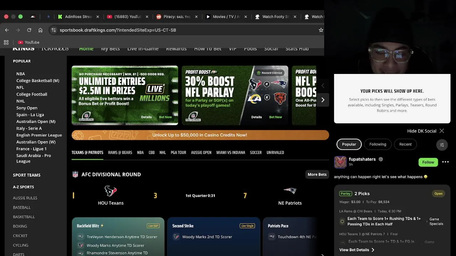The height and width of the screenshot is (256, 456).
Task: Select Recent filter in DK Social
Action: [405, 144]
